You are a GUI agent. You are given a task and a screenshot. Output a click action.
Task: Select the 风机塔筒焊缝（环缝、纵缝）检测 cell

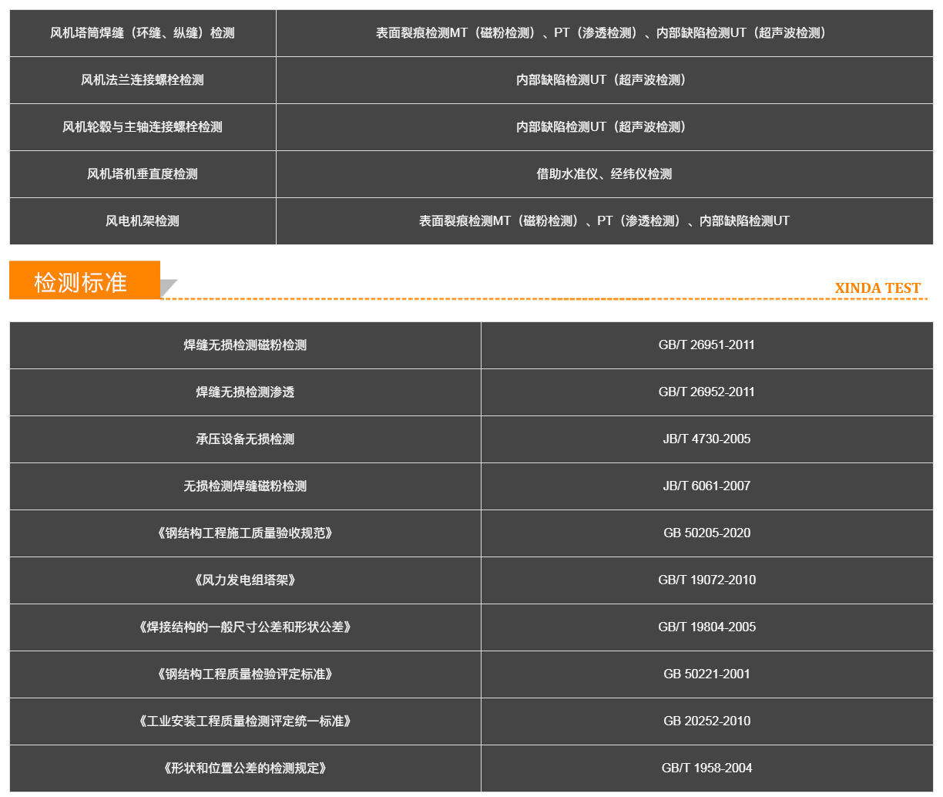pyautogui.click(x=143, y=33)
